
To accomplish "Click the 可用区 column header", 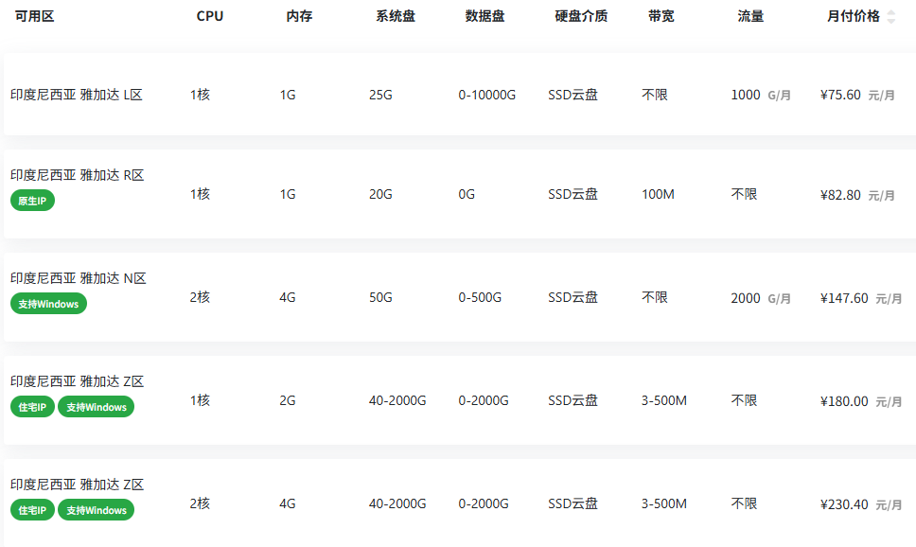I will coord(34,16).
